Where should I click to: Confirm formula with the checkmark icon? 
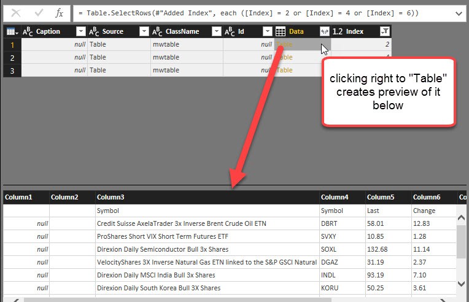39,13
